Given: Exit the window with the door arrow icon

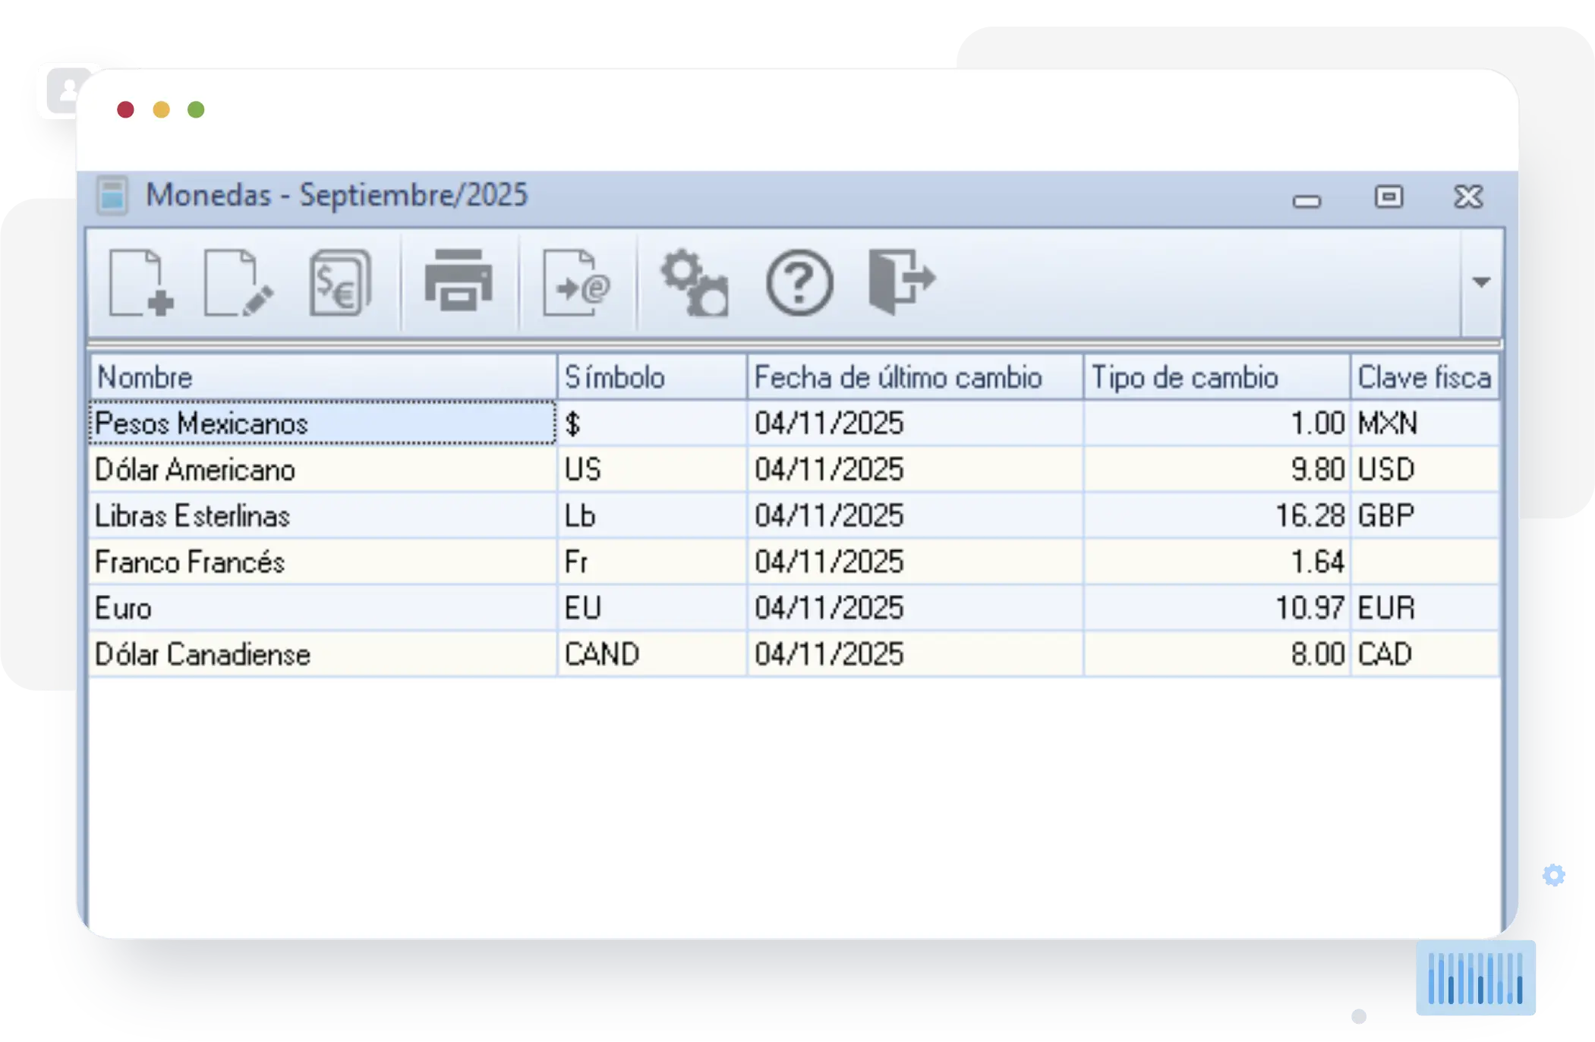Looking at the screenshot, I should (902, 281).
